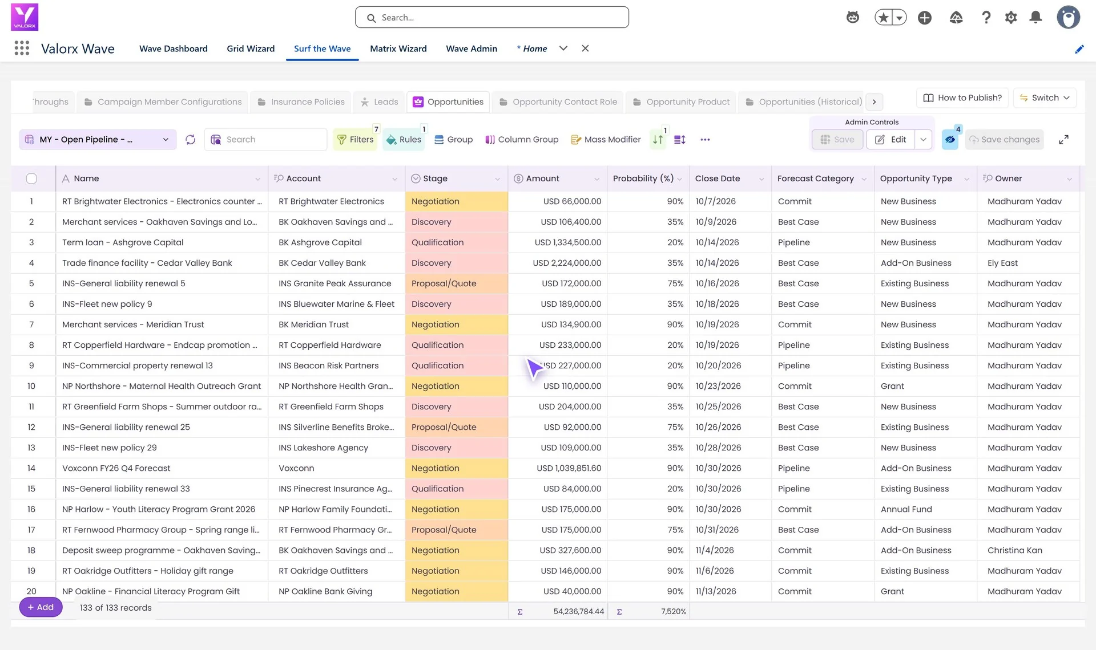
Task: Click the edit page pencil icon
Action: [1079, 50]
